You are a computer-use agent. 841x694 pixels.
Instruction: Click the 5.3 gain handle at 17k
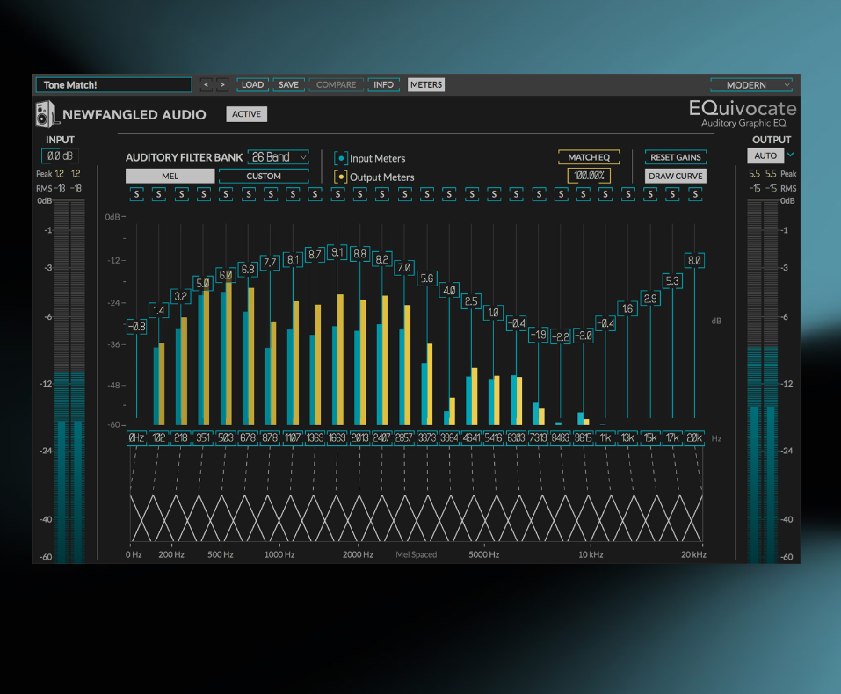coord(672,281)
